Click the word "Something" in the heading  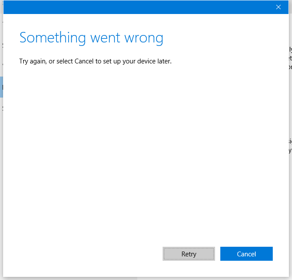(x=53, y=38)
